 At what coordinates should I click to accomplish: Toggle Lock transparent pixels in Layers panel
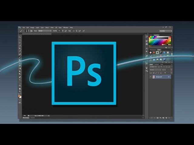point(154,73)
